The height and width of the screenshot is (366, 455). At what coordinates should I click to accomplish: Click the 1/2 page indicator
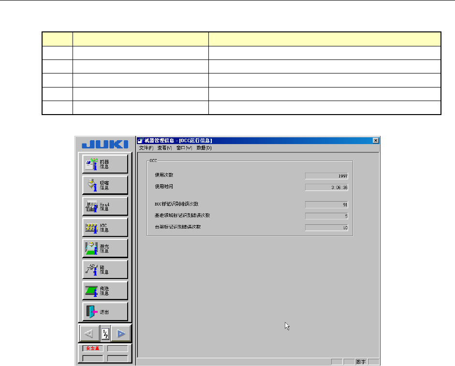(105, 334)
